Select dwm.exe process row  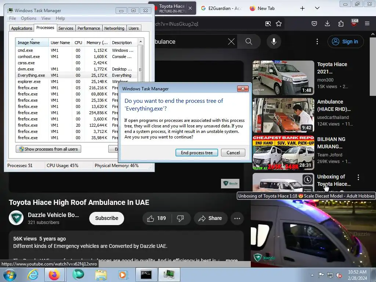point(76,69)
